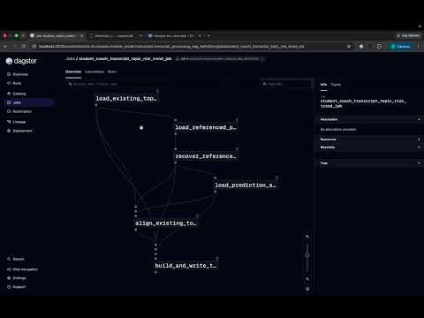Click the browser reload button
This screenshot has width=424, height=318.
[x=24, y=47]
